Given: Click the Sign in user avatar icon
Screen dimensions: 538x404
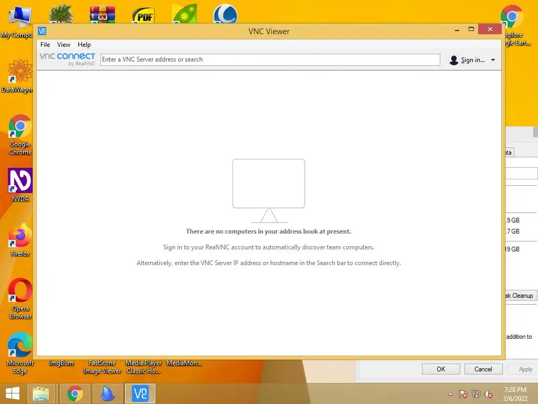Looking at the screenshot, I should click(x=453, y=60).
